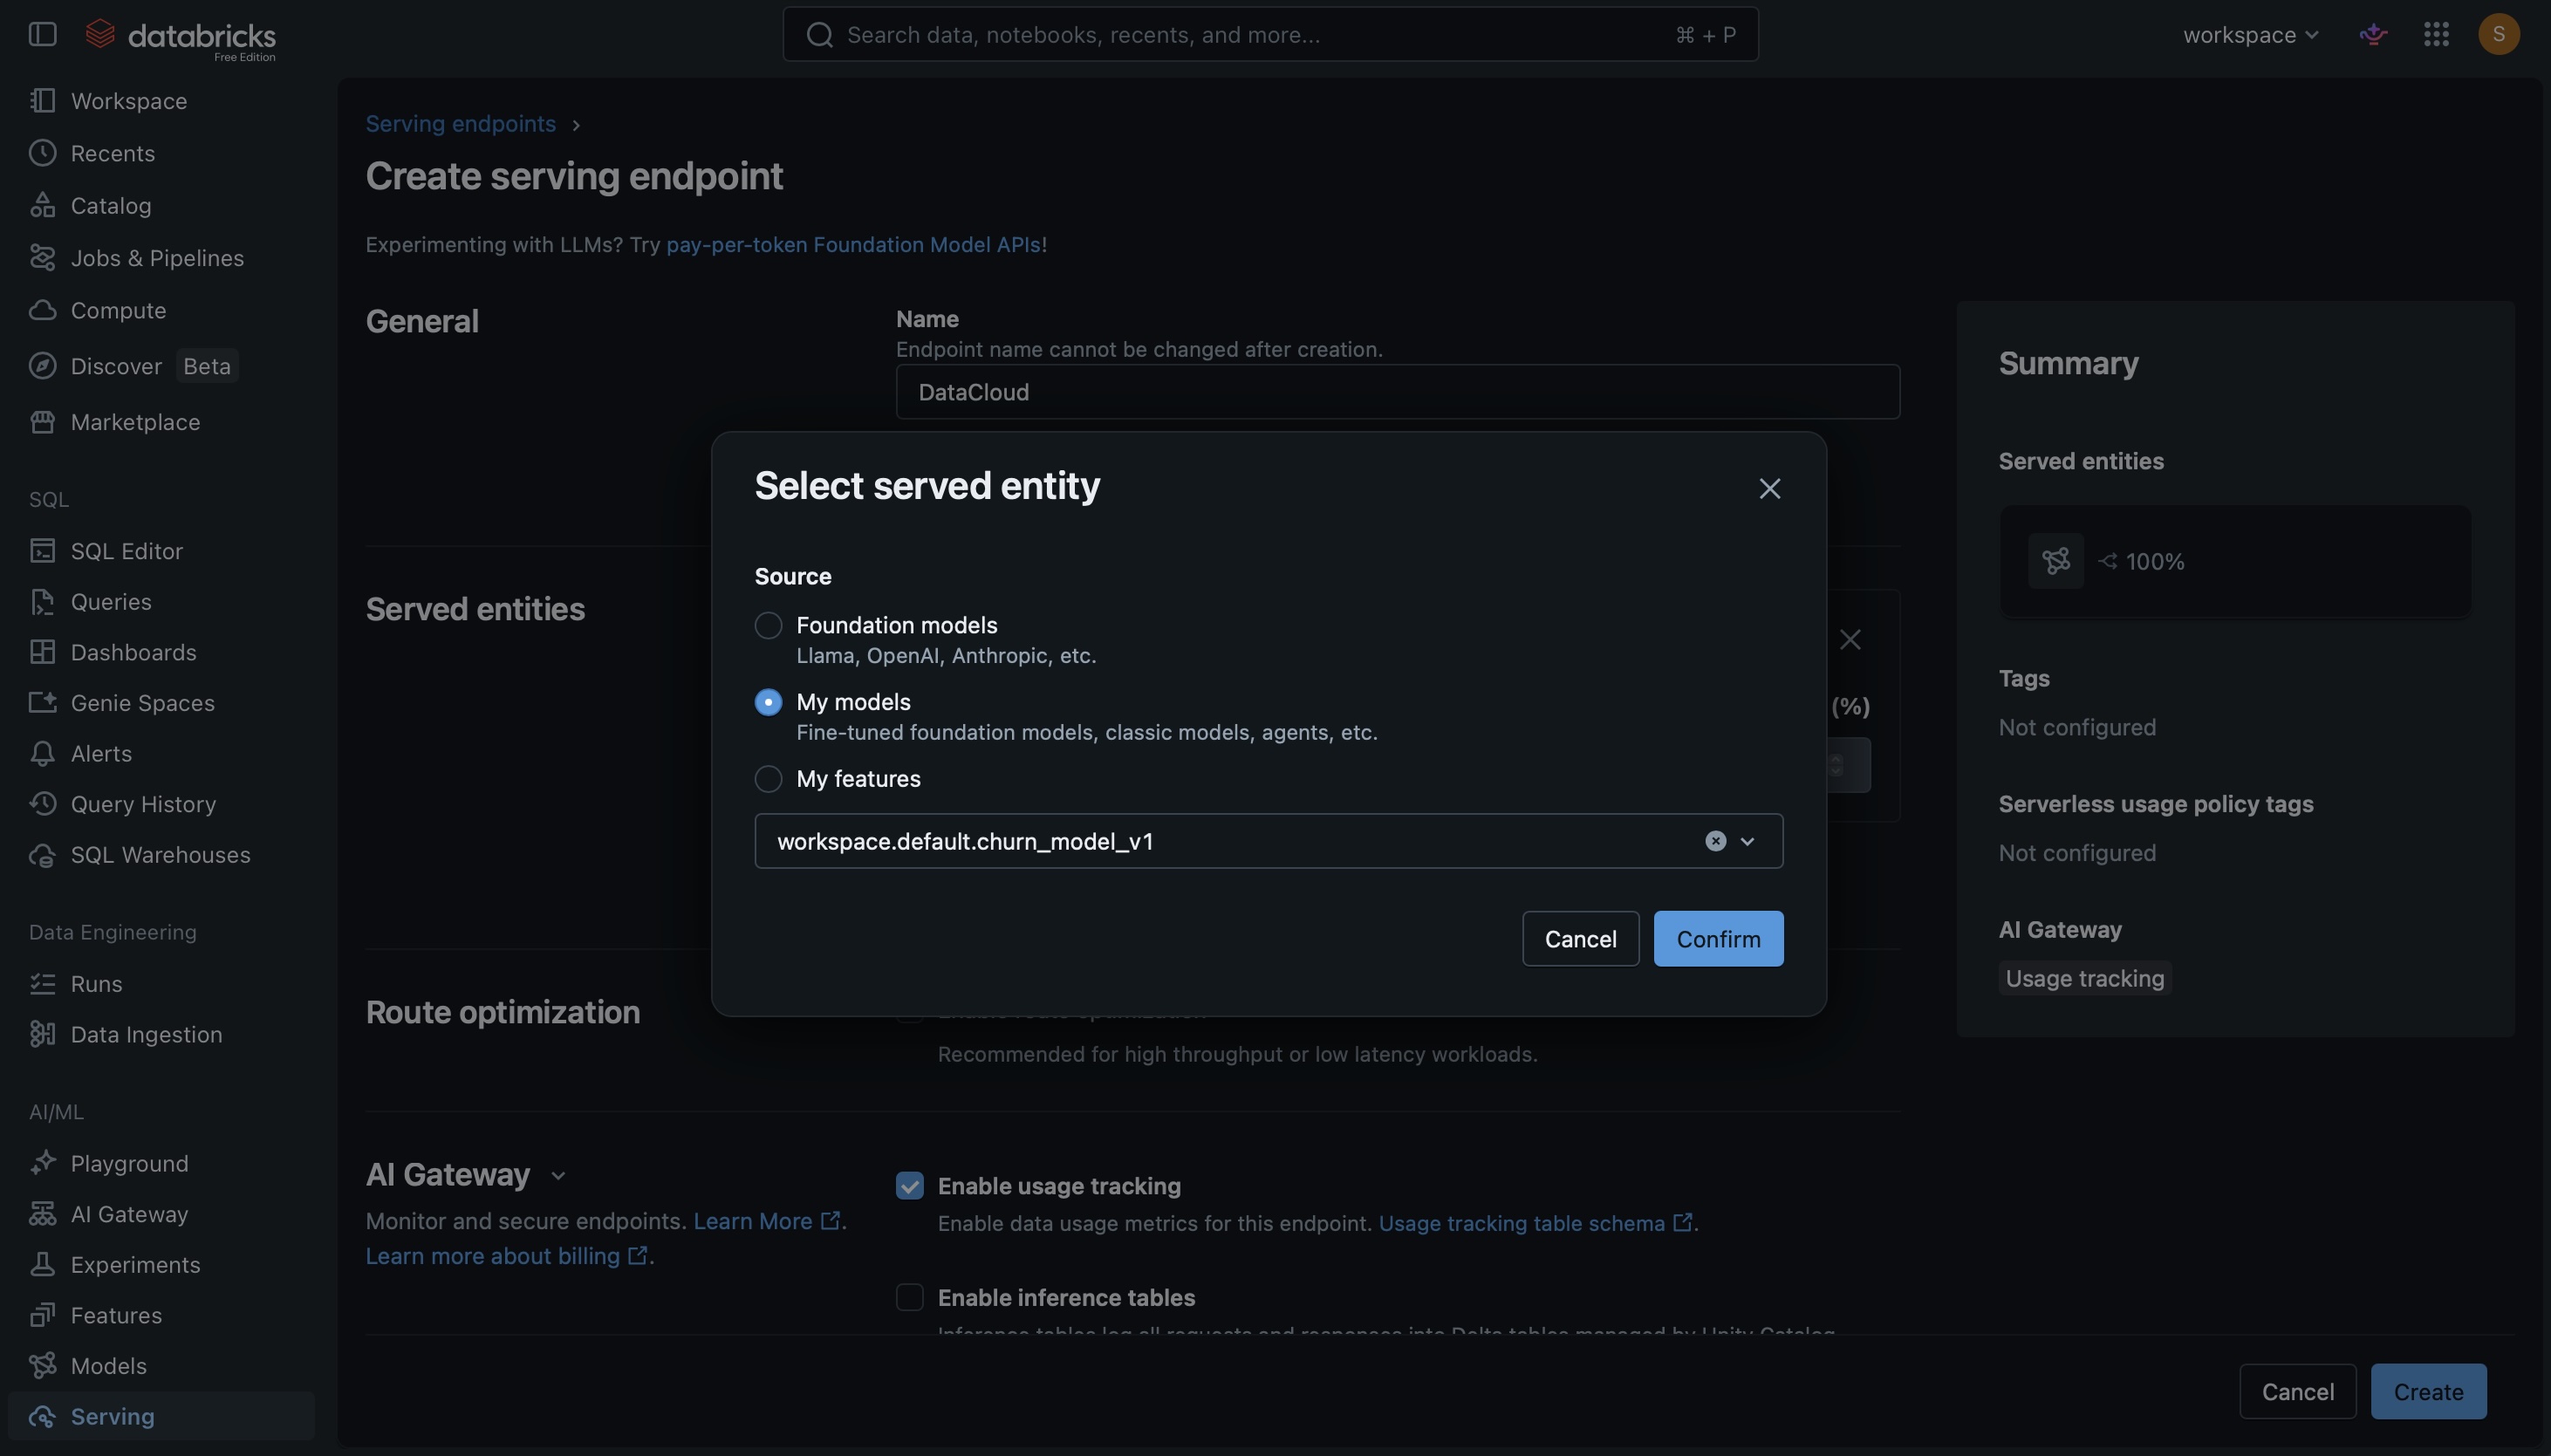Click the Compute cloud icon
Image resolution: width=2551 pixels, height=1456 pixels.
(x=42, y=310)
